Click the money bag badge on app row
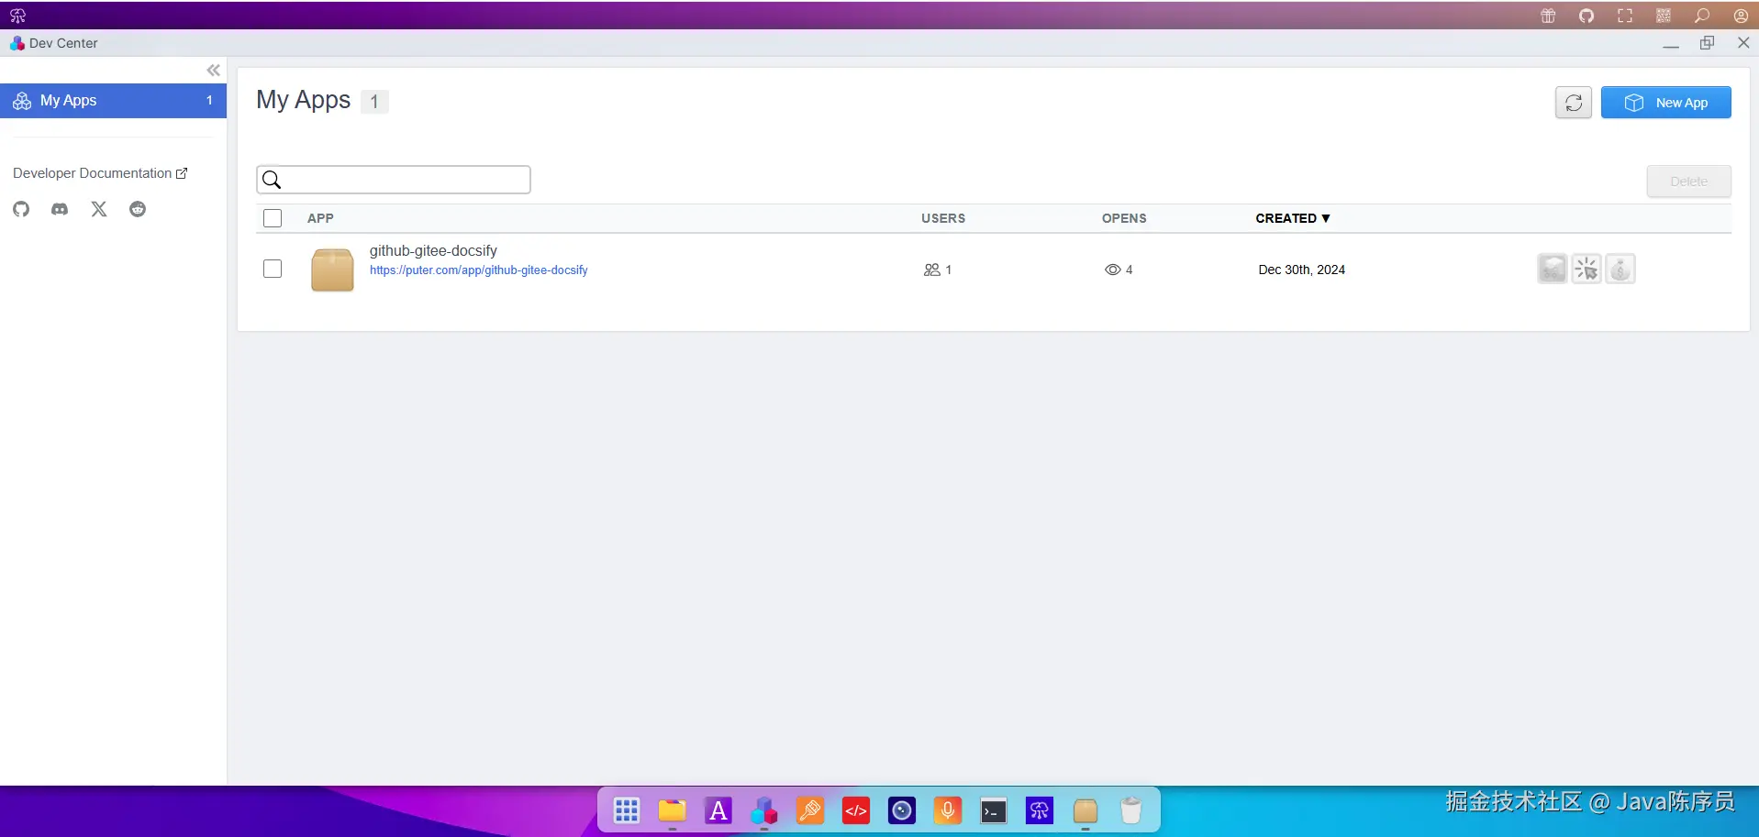The height and width of the screenshot is (837, 1759). pos(1620,269)
